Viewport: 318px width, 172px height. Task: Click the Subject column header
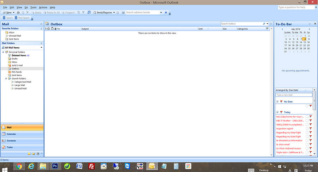139,29
